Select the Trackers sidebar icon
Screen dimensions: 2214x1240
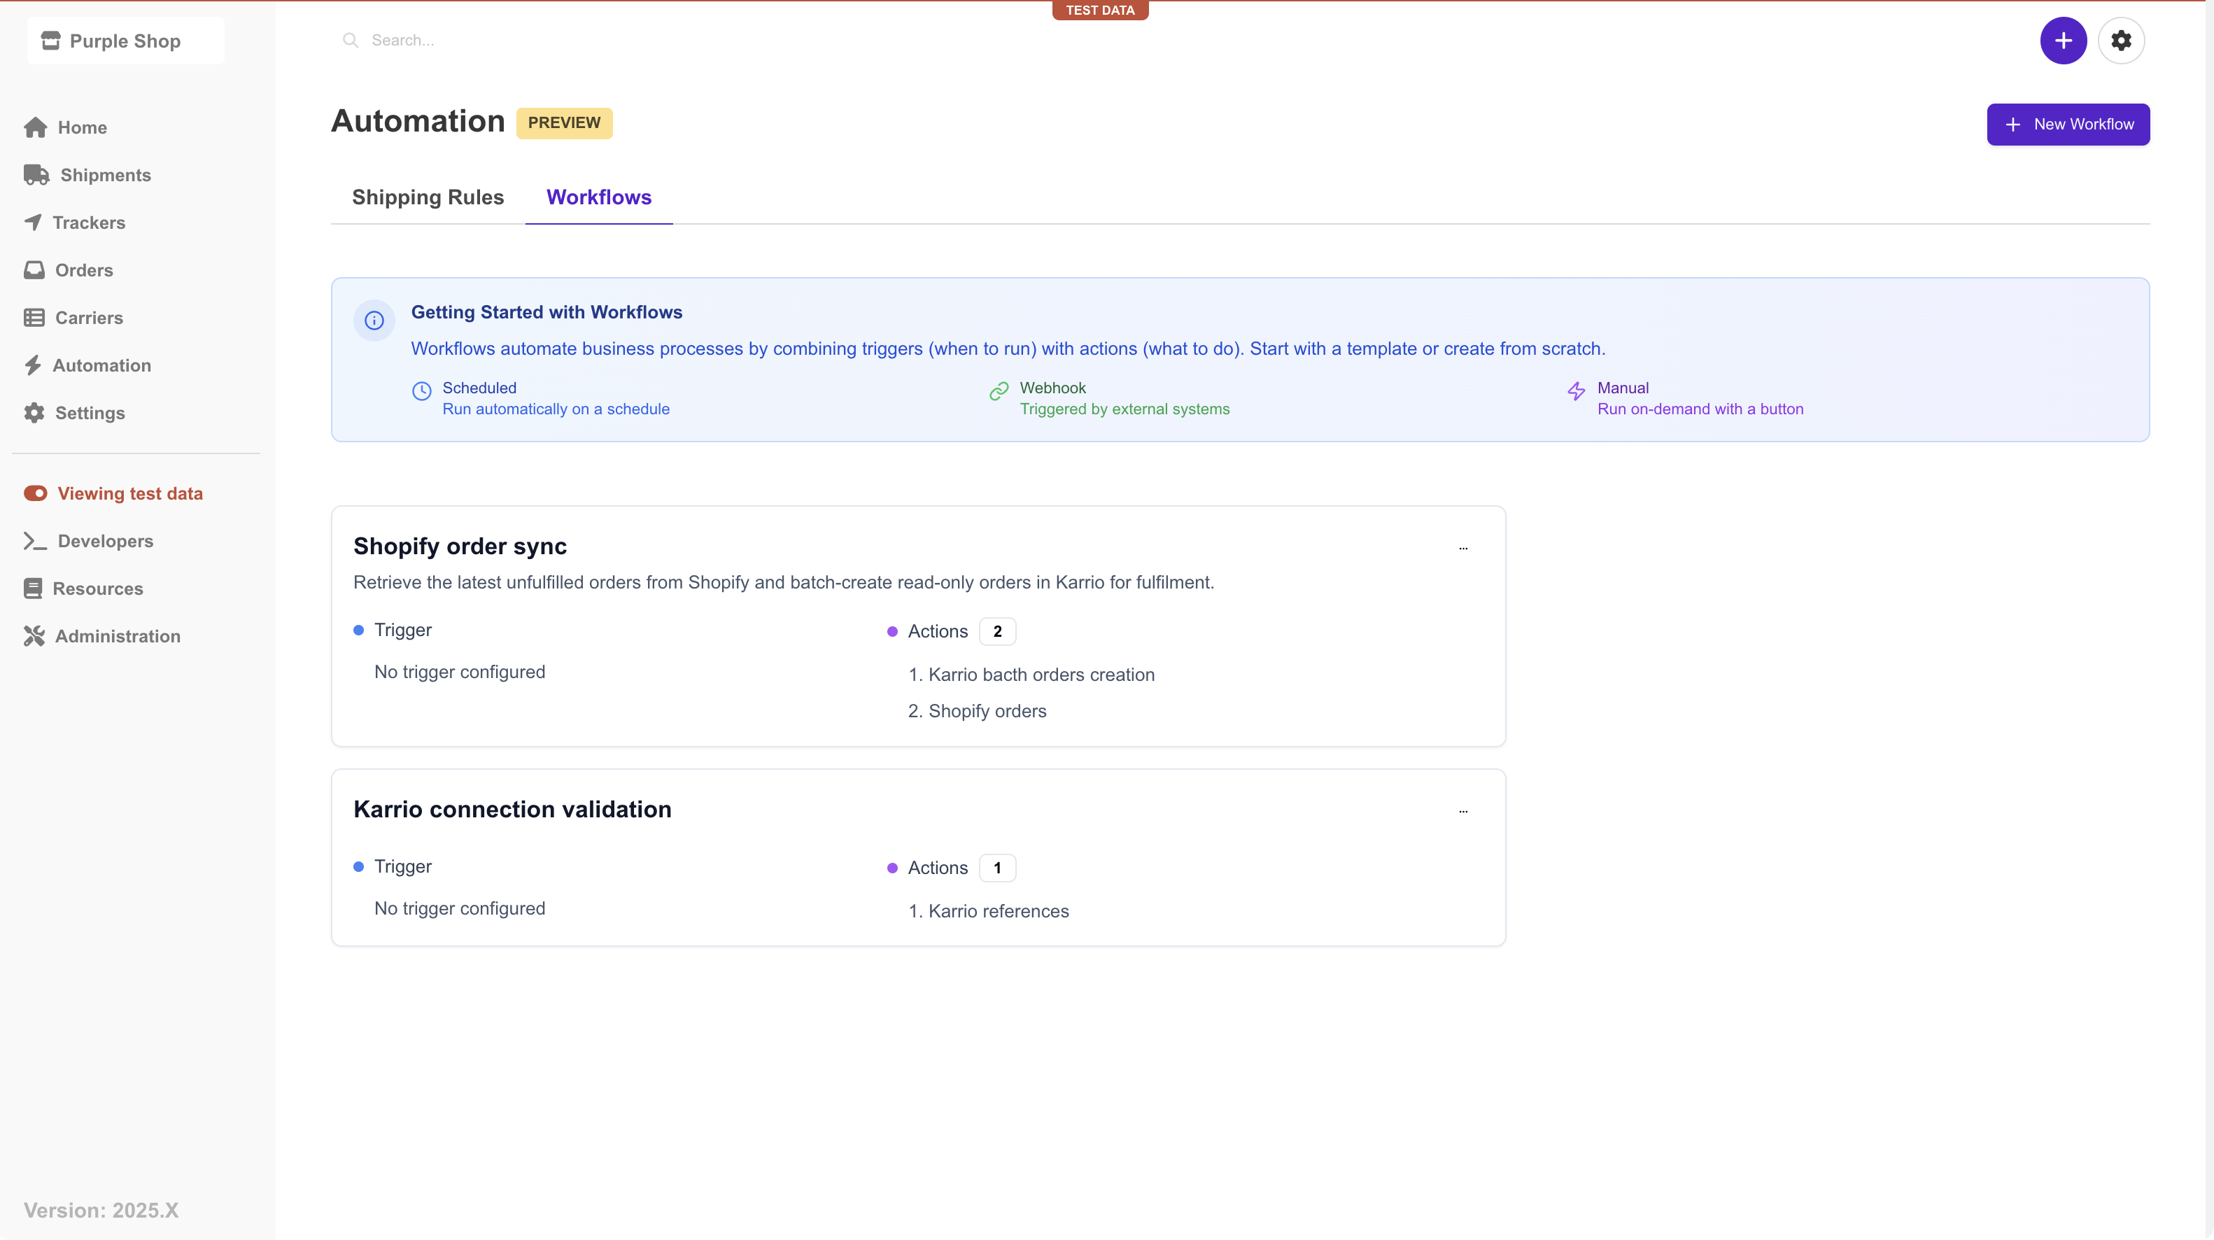34,223
